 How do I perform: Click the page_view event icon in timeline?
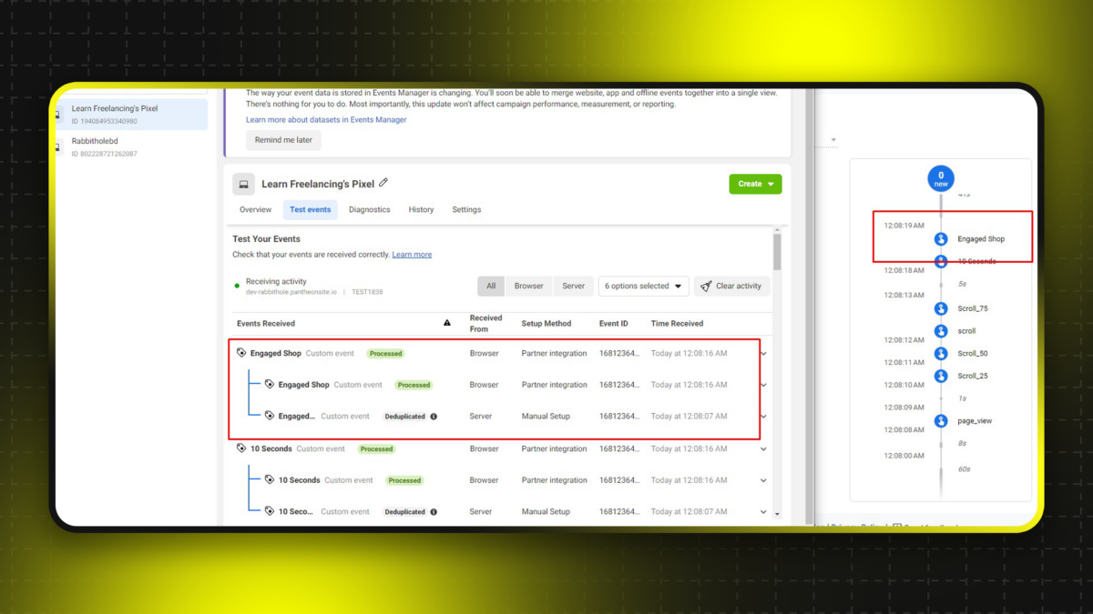(941, 421)
